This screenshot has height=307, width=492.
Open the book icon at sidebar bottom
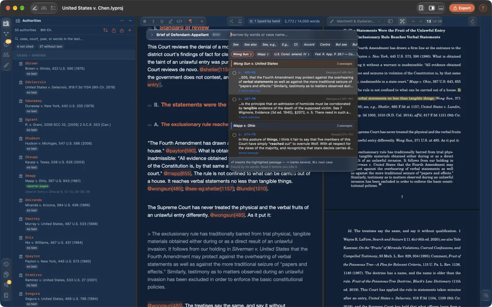(x=6, y=295)
